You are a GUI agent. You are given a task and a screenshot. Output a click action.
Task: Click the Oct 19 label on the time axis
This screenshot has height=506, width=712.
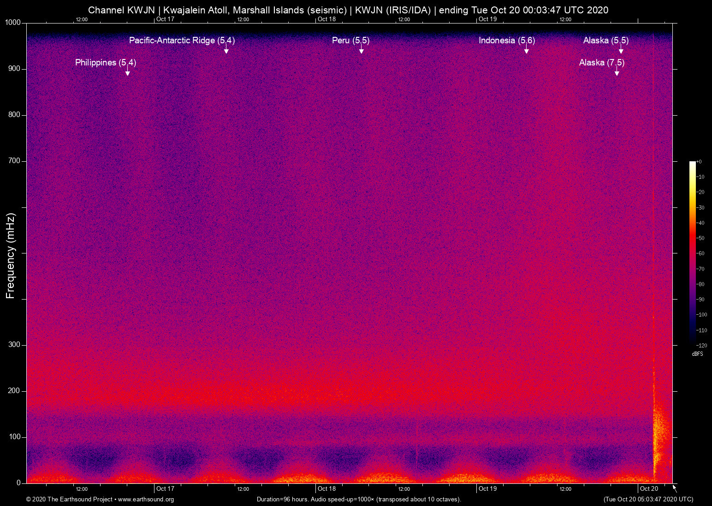click(488, 488)
